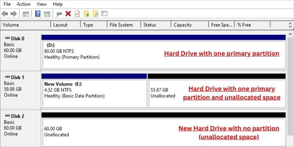This screenshot has height=147, width=294.
Task: Toggle the Show/Hide Console Tree icon
Action: pos(26,14)
